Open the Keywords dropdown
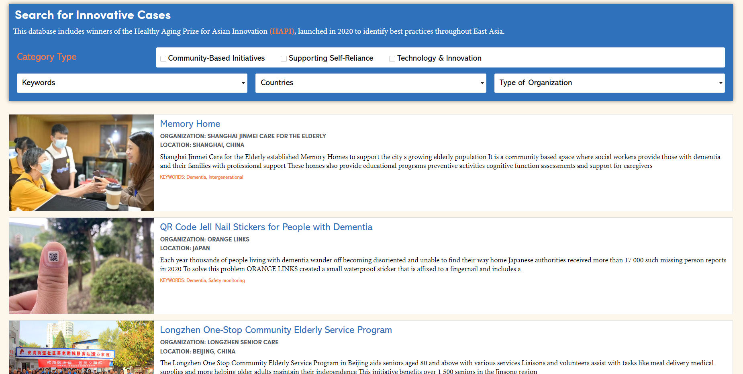Screen dimensions: 743x374 pyautogui.click(x=132, y=83)
